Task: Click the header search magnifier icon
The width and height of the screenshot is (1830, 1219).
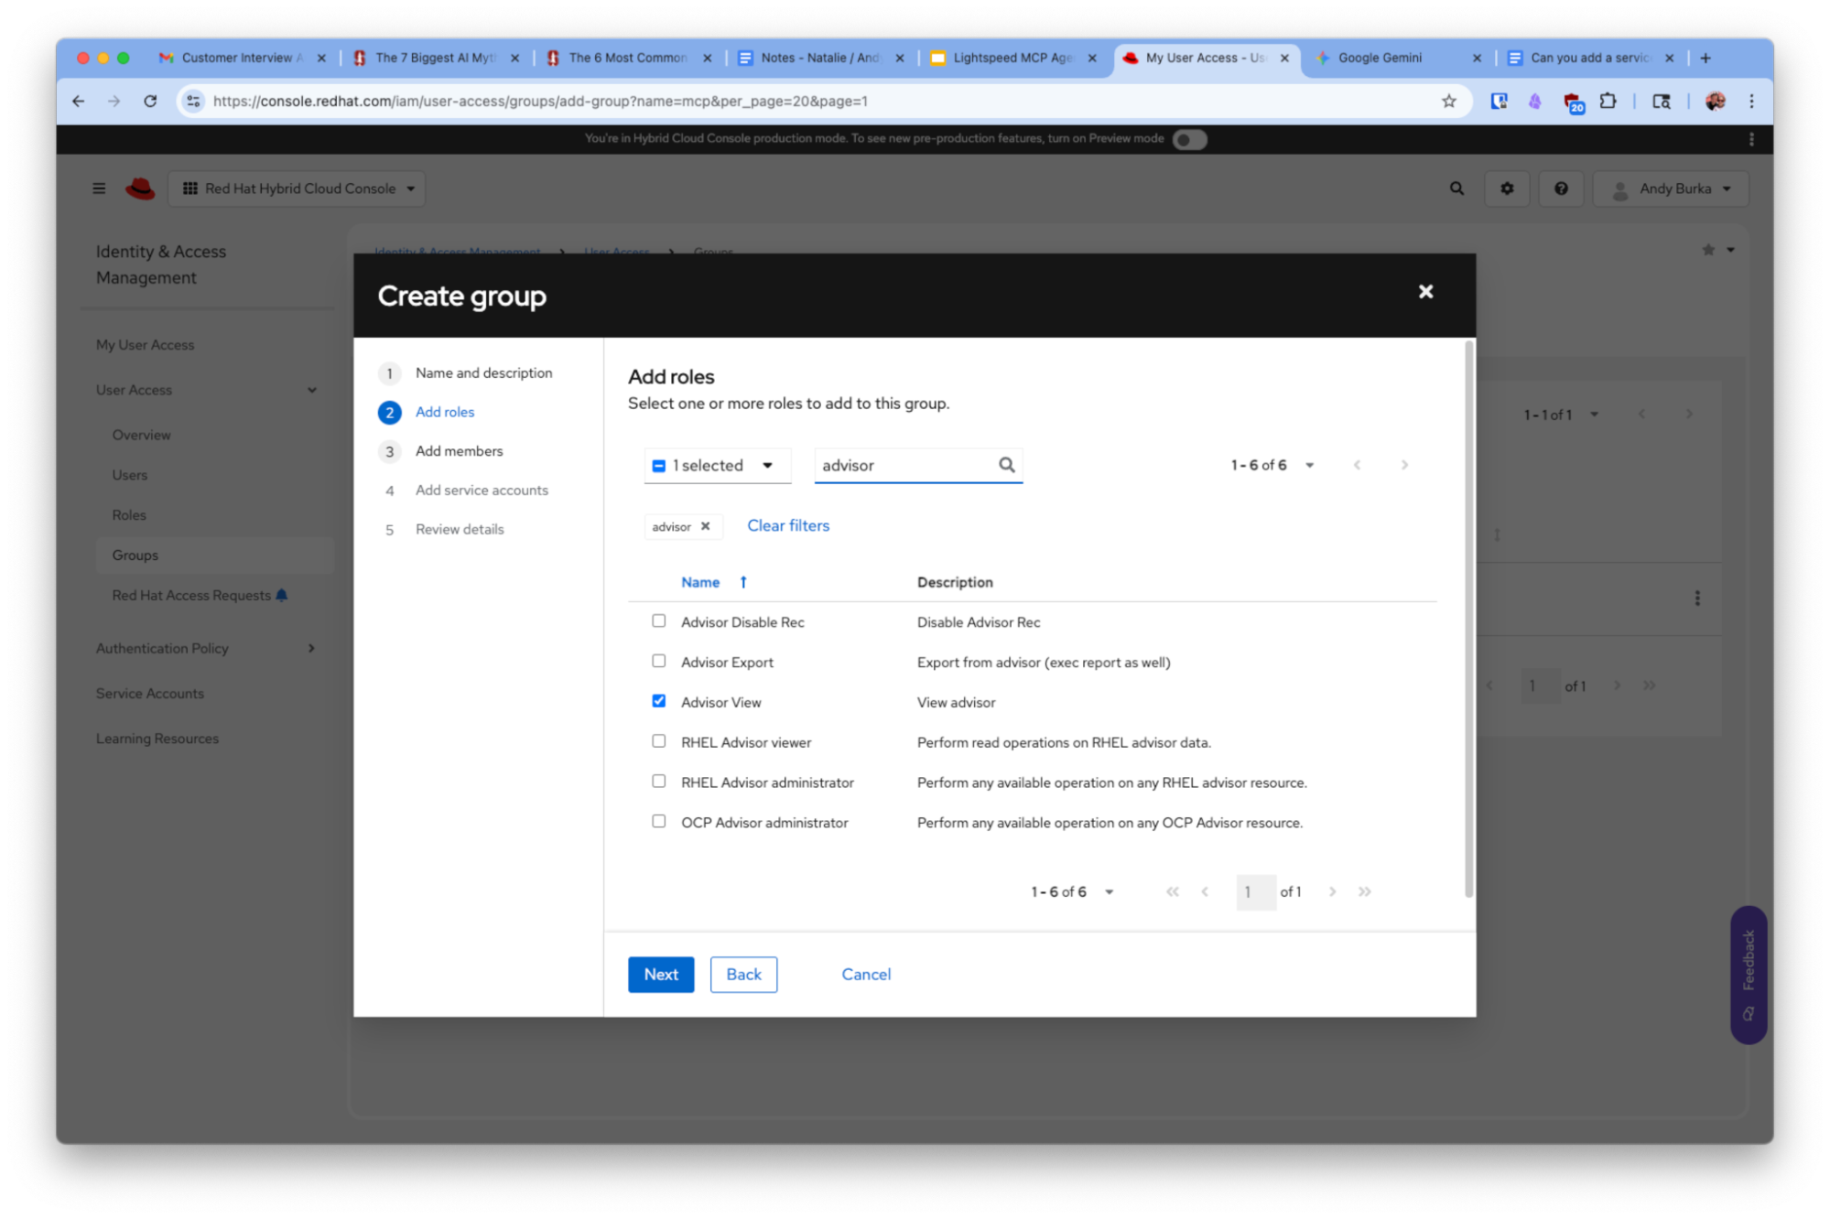Action: [x=1456, y=189]
